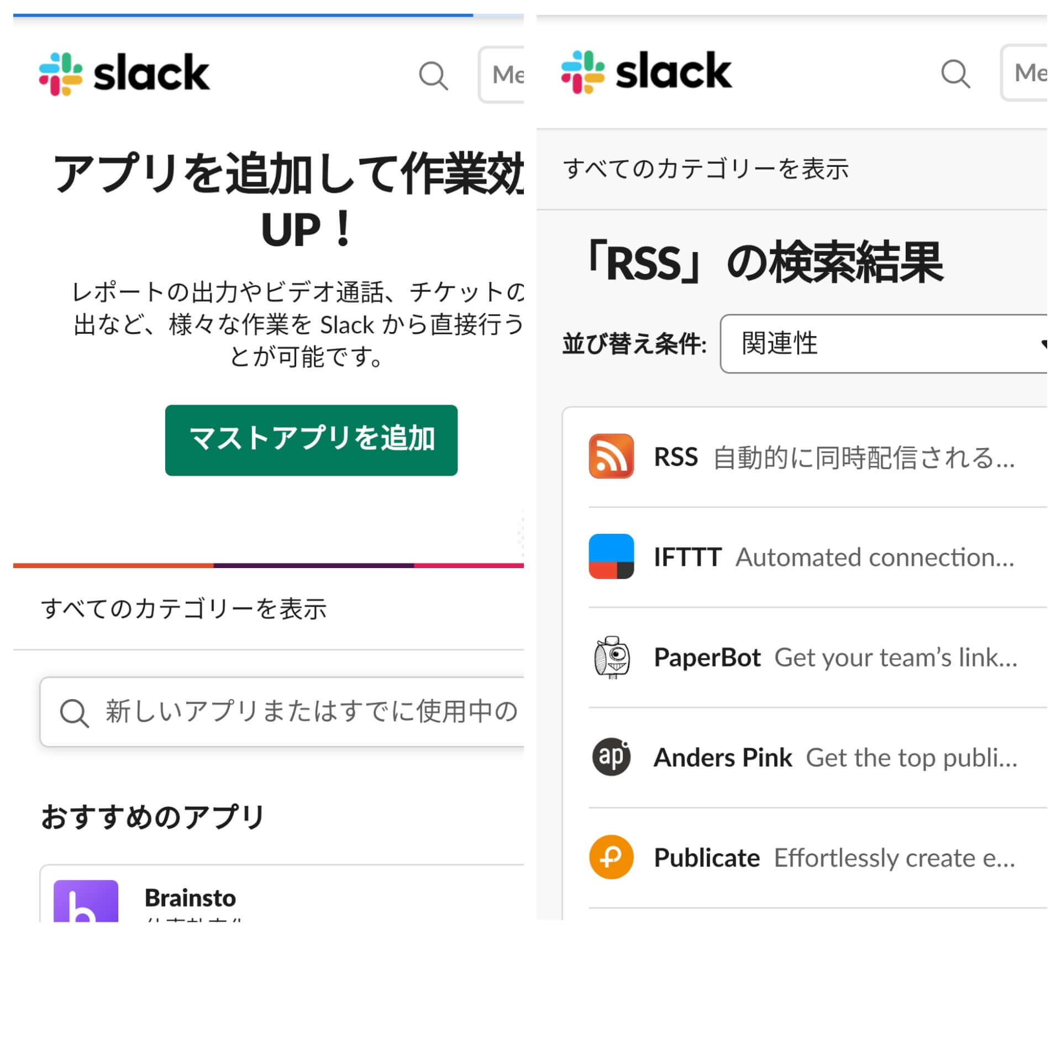Click the Anders Pink app icon
Viewport: 1061px width, 1061px height.
(x=611, y=757)
